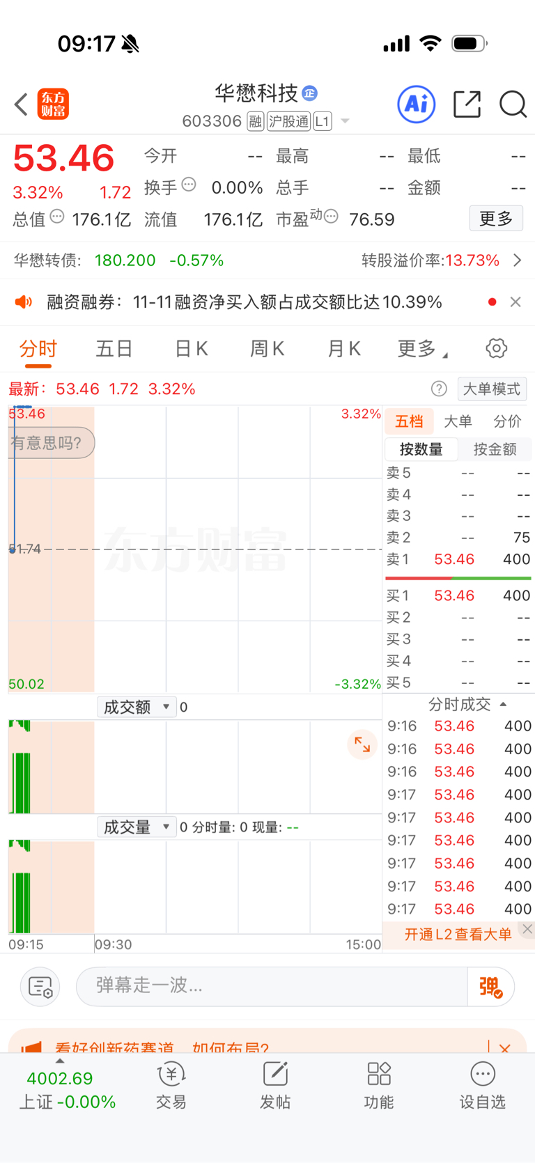Tap info icon next to 换手
Viewport: 535px width, 1163px height.
point(189,185)
